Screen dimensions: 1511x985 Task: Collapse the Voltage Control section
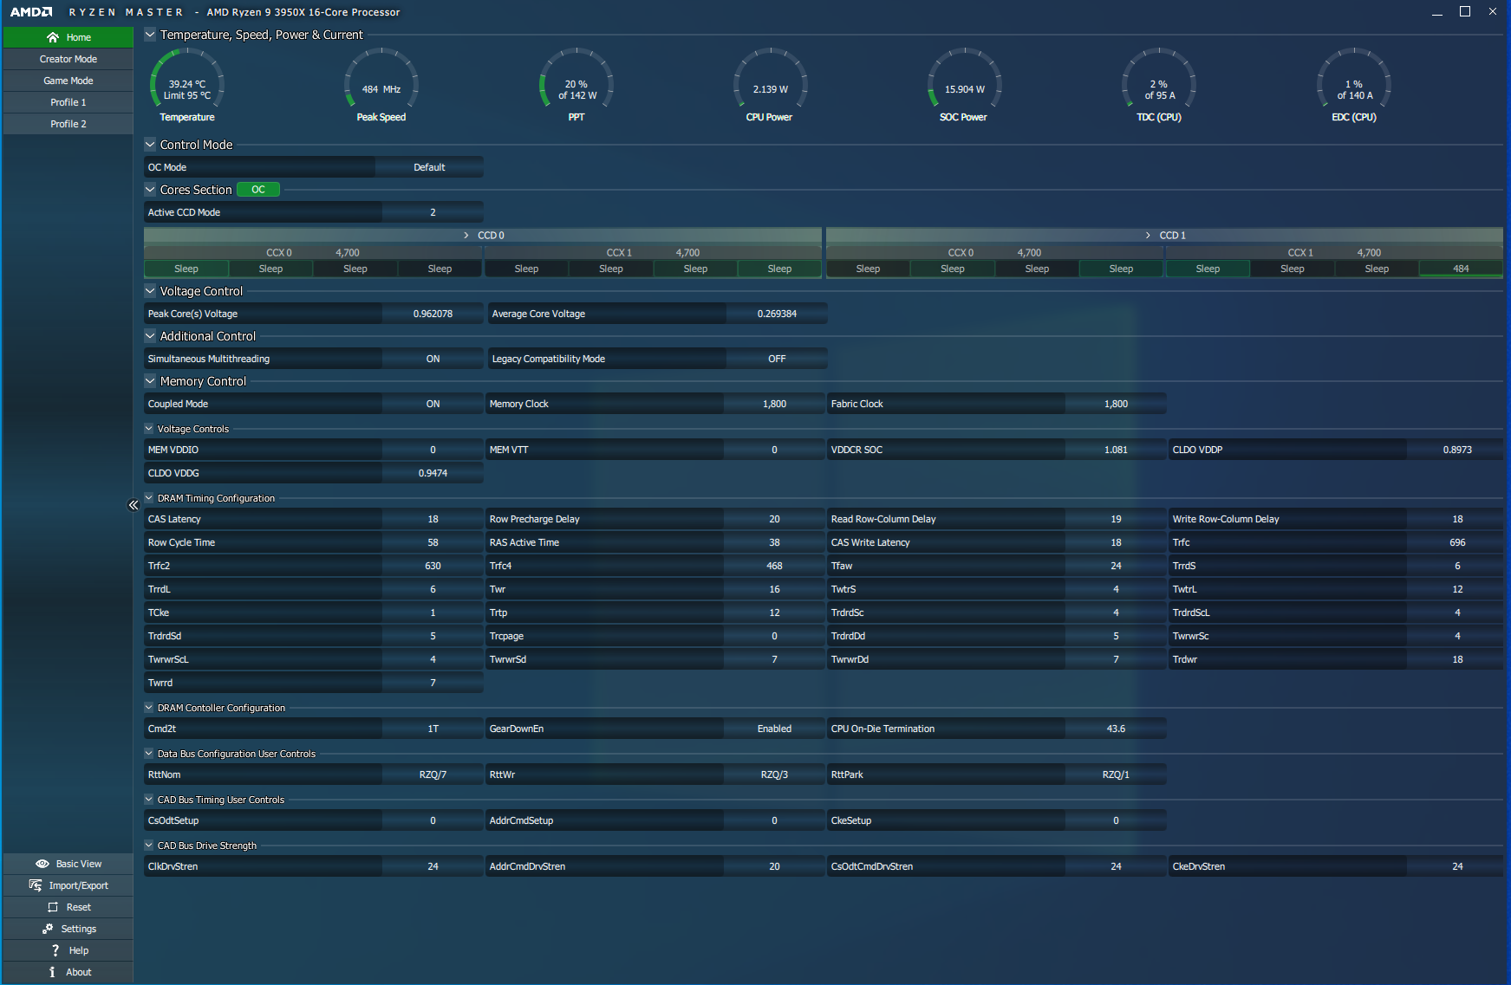150,291
